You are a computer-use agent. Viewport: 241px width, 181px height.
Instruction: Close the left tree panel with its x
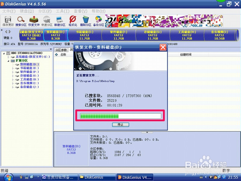point(51,49)
